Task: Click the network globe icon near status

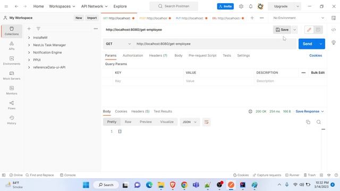Action: point(250,111)
